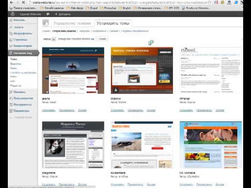Open Редактор under Внешний вид

click(x=16, y=86)
